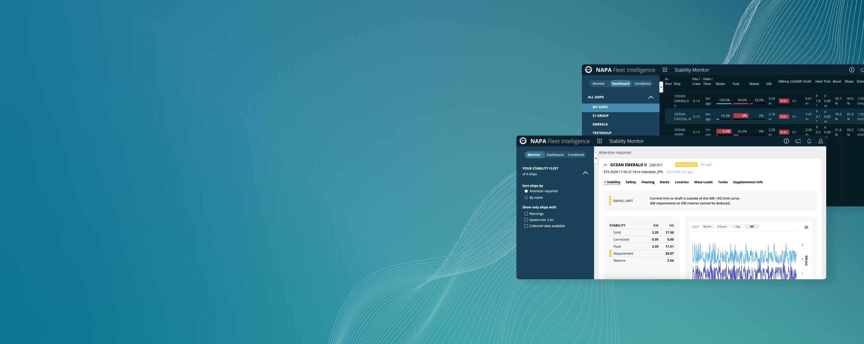This screenshot has width=864, height=344.
Task: Click the 100.0% water bar for OCEAN EMERALD
Action: pos(724,101)
